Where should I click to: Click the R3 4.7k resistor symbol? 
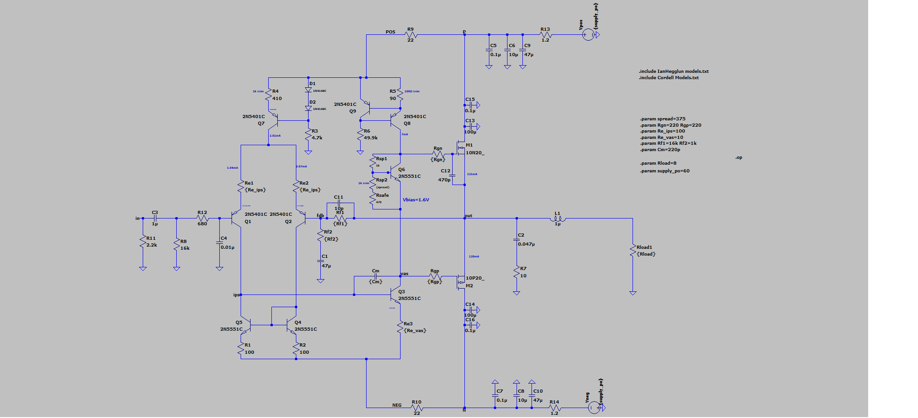coord(308,135)
